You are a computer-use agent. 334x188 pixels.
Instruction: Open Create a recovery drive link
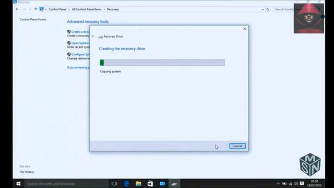click(80, 32)
